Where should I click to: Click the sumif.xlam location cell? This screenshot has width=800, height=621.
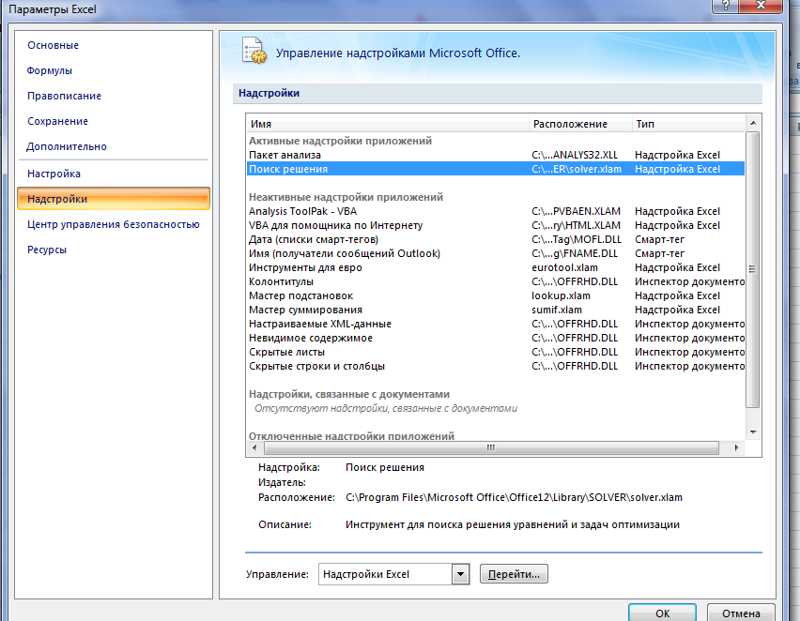[556, 310]
